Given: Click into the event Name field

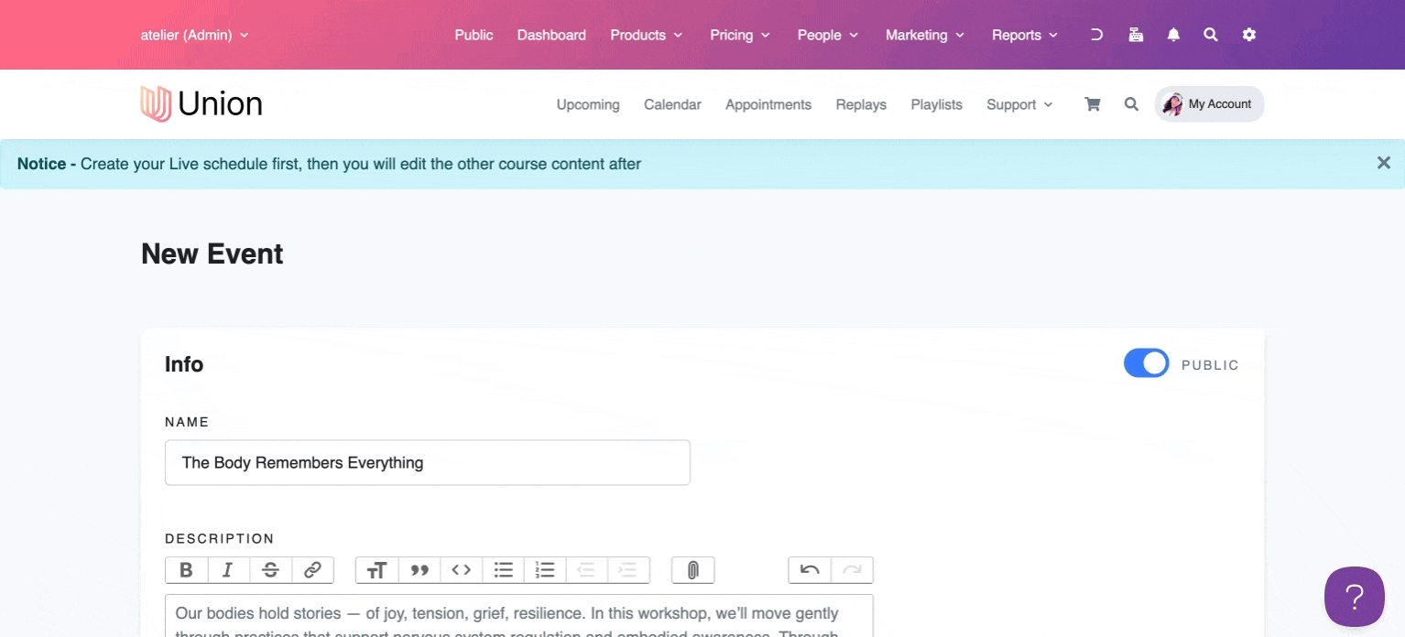Looking at the screenshot, I should click(428, 462).
